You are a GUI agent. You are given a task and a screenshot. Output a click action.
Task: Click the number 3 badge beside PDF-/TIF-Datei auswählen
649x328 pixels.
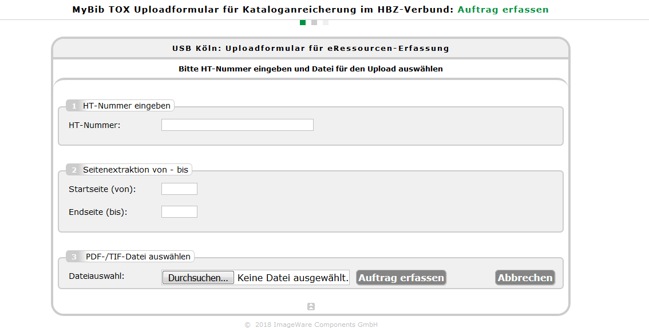(x=74, y=257)
